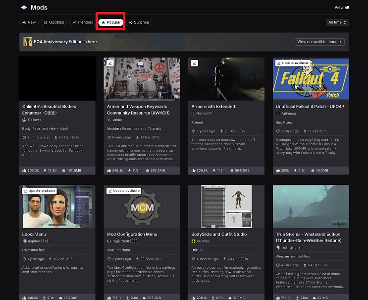Toggle the checkmark badge on AWKCR thumbnail
This screenshot has height=300, width=368.
pos(110,63)
